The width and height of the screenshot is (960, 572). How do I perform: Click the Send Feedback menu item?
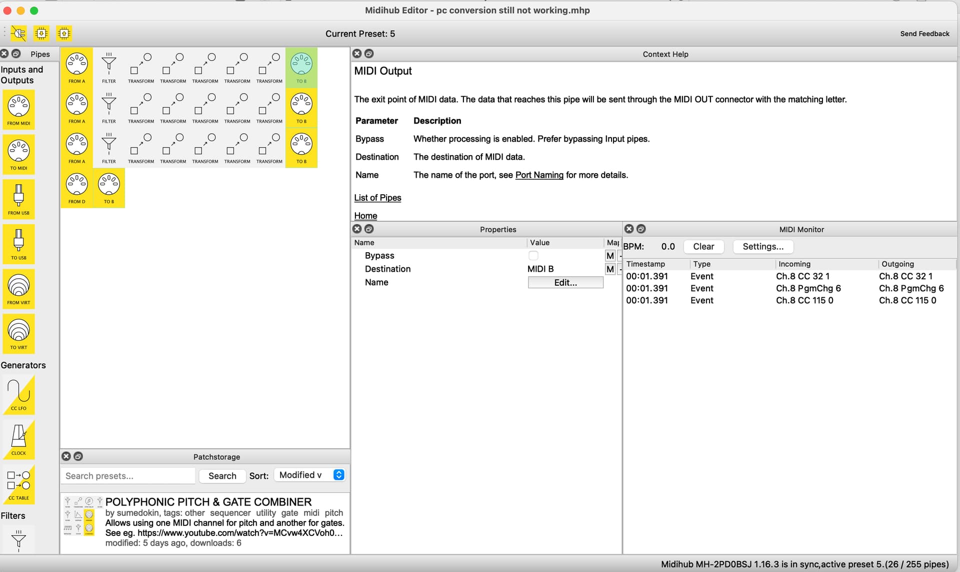[924, 34]
